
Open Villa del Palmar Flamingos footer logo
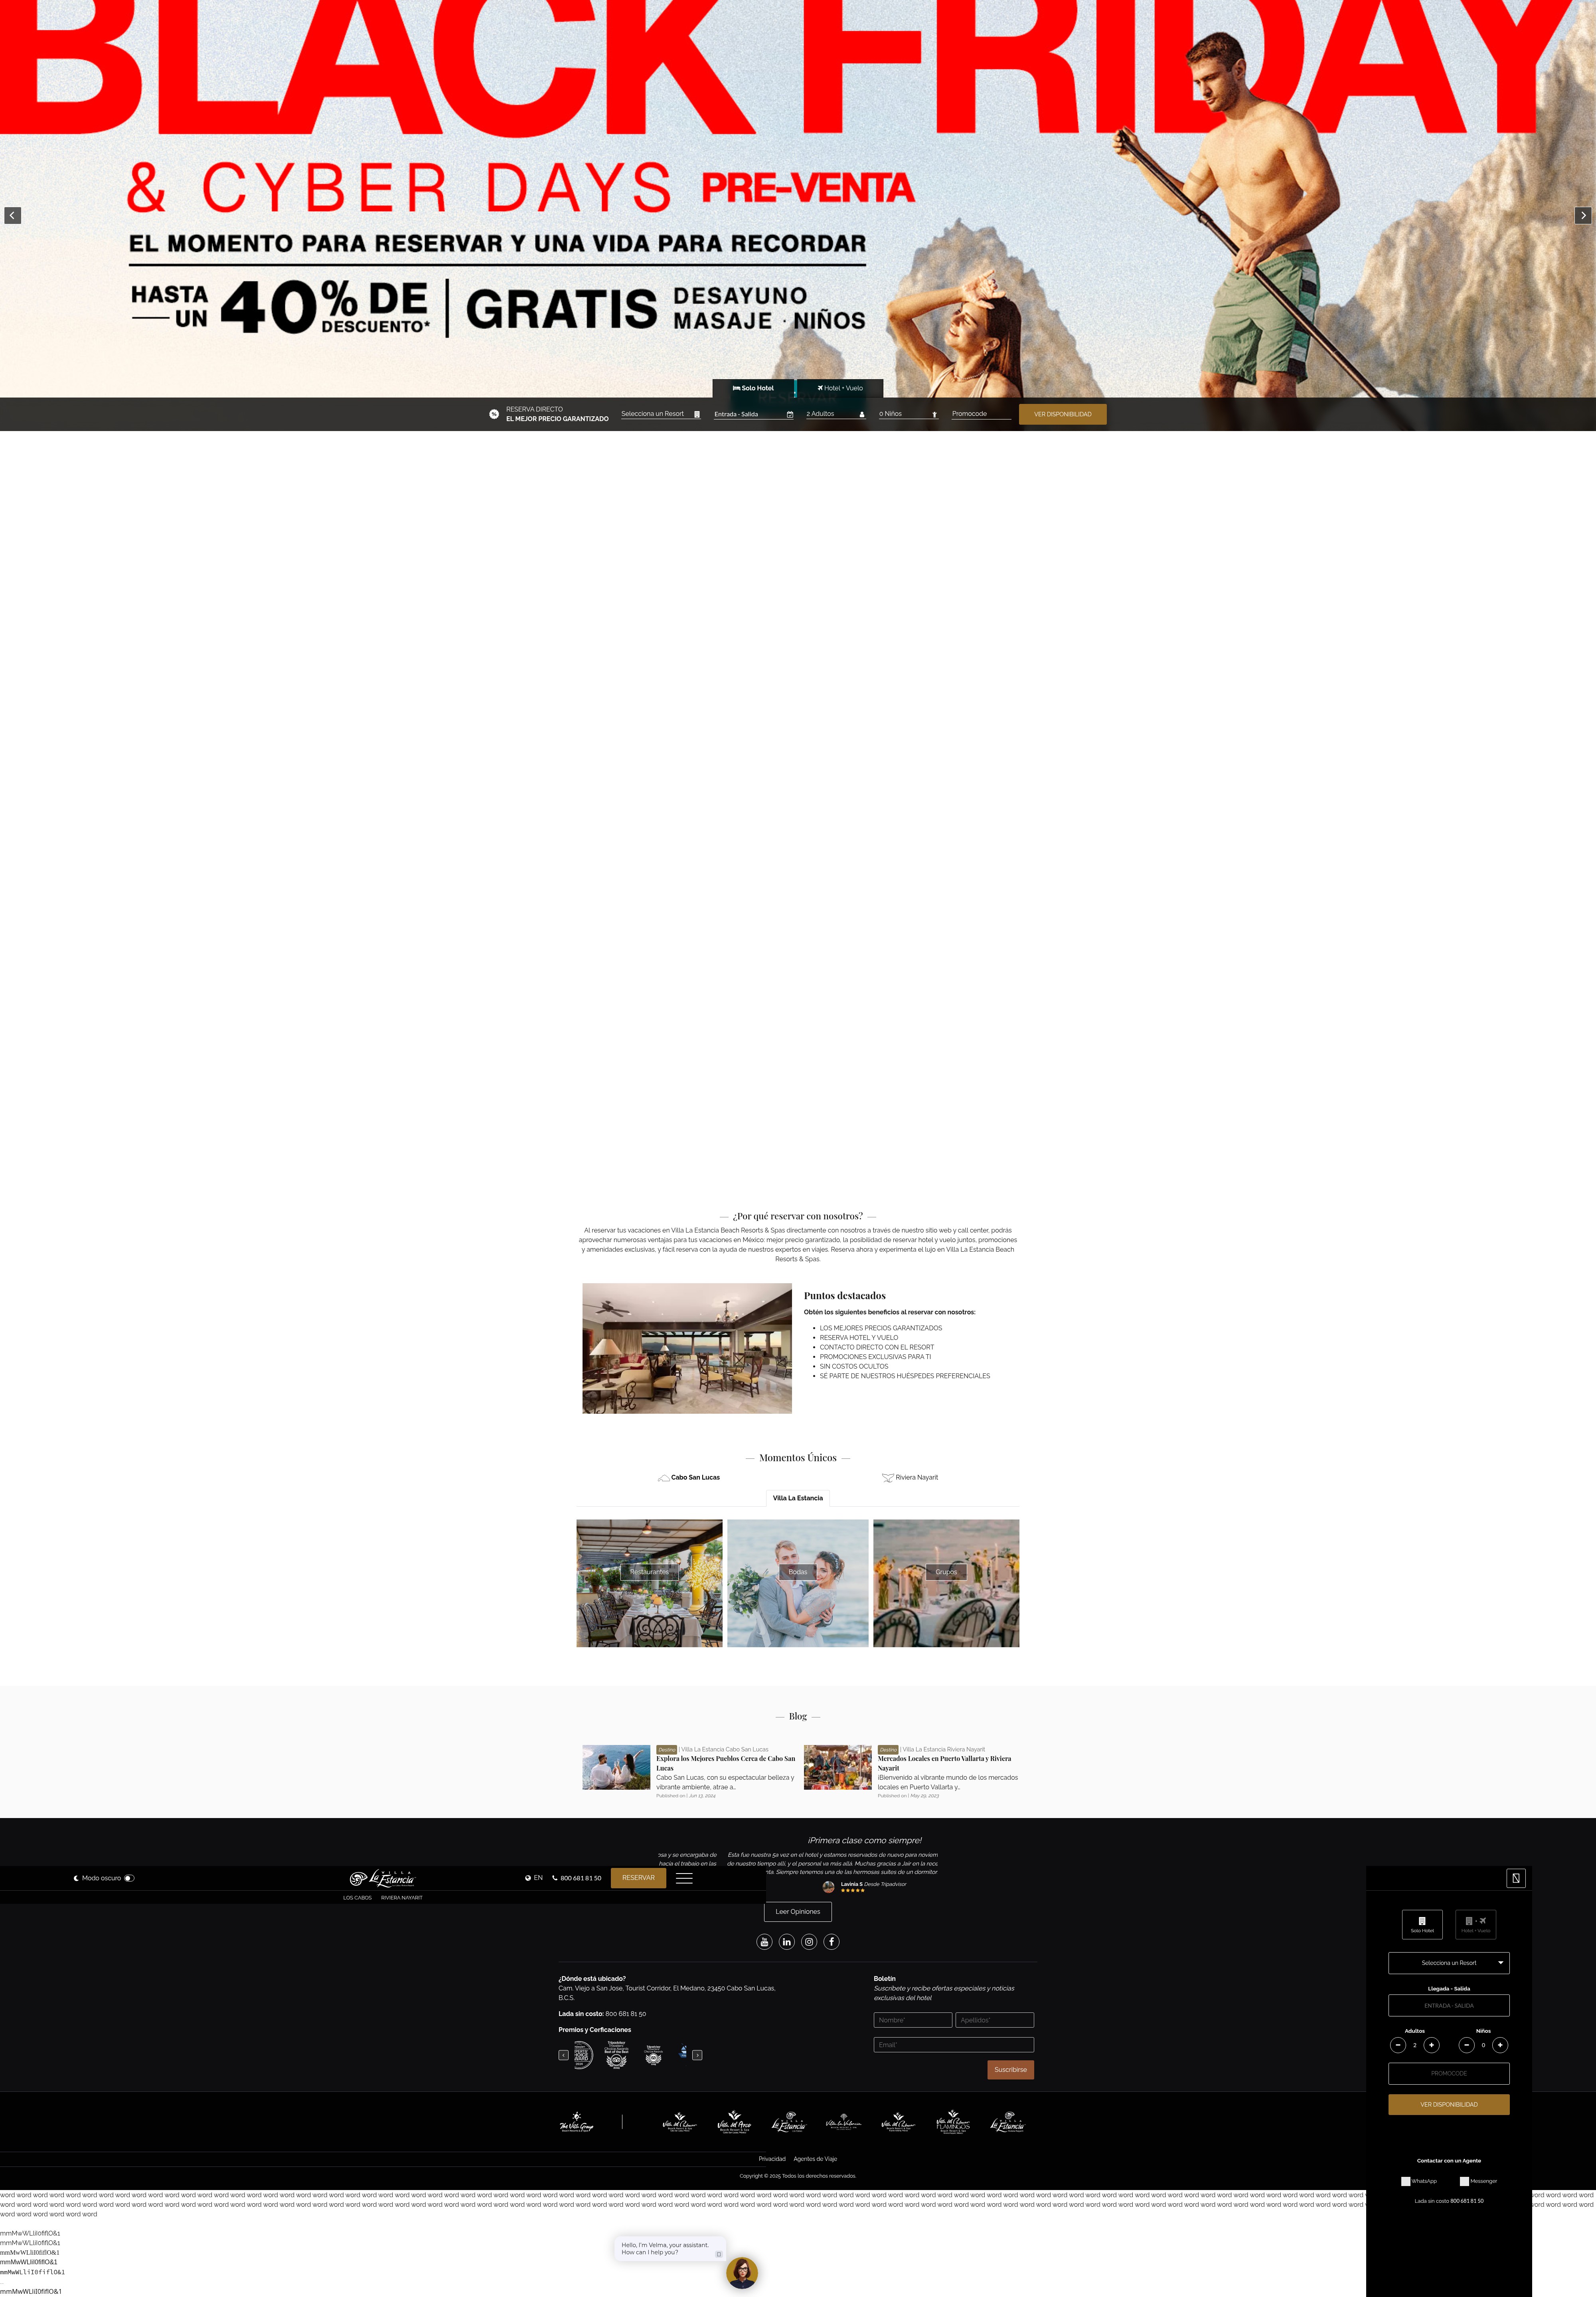click(x=952, y=2122)
